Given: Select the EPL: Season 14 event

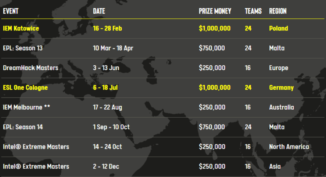Looking at the screenshot, I should click(x=23, y=127).
